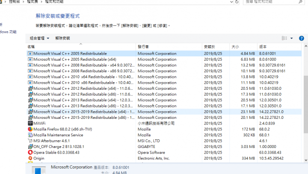The image size is (308, 174).
Task: Click icon of Visual C++ 2012 Redistributable (x64)
Action: tap(30, 88)
